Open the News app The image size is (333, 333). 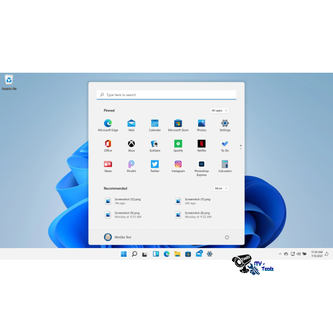tap(108, 167)
